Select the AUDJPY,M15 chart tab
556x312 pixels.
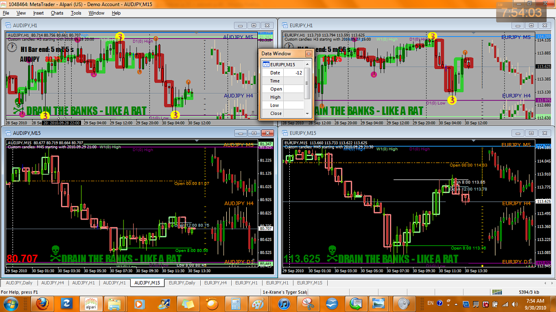[147, 283]
